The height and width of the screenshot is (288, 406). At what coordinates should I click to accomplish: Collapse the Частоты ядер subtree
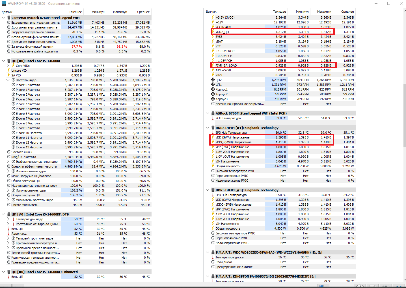click(8, 80)
